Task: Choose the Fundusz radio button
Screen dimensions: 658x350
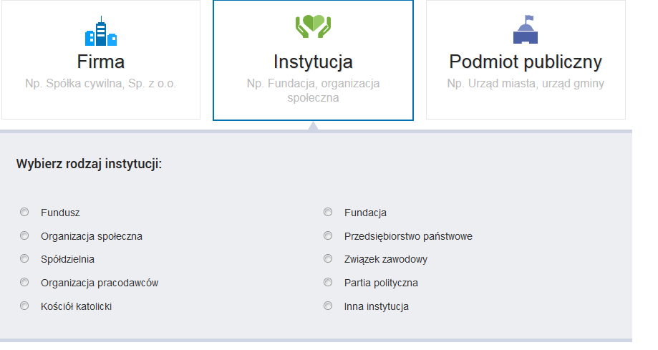Action: point(24,213)
